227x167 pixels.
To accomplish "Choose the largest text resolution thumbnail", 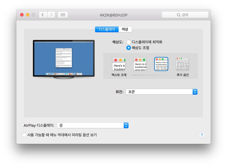I will pyautogui.click(x=119, y=64).
